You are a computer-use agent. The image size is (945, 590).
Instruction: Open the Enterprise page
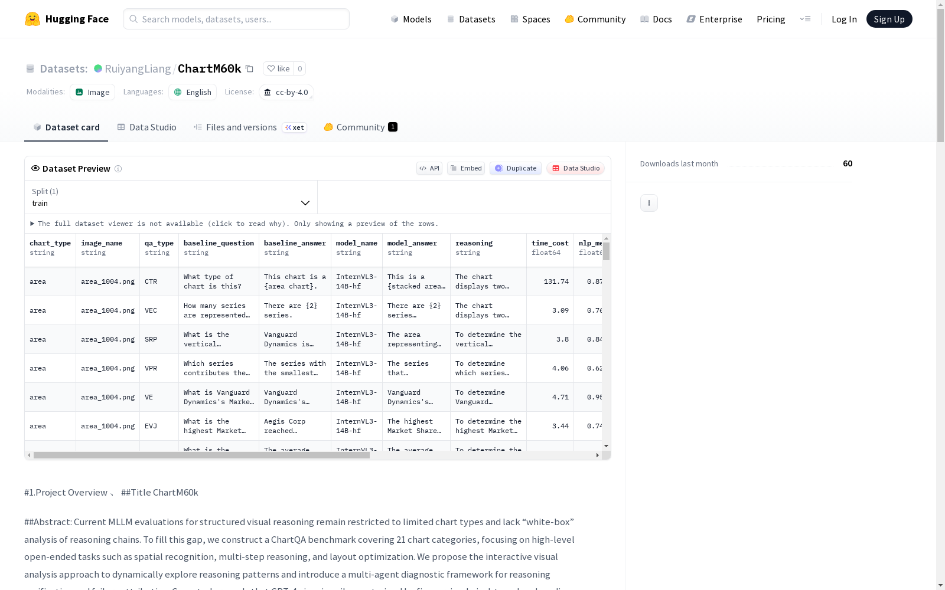pyautogui.click(x=715, y=19)
